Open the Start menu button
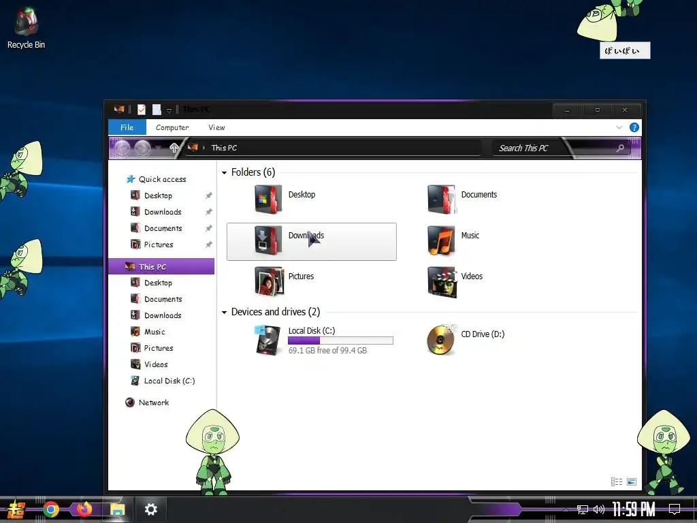697x523 pixels. pos(16,509)
